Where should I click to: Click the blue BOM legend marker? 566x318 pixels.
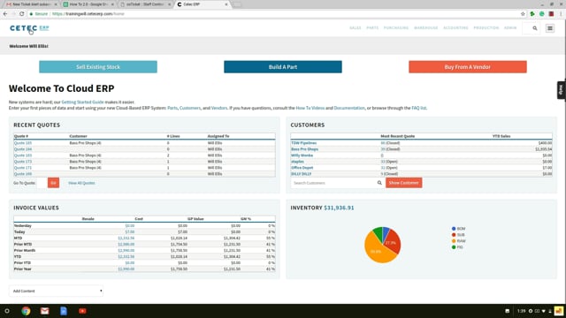(454, 229)
